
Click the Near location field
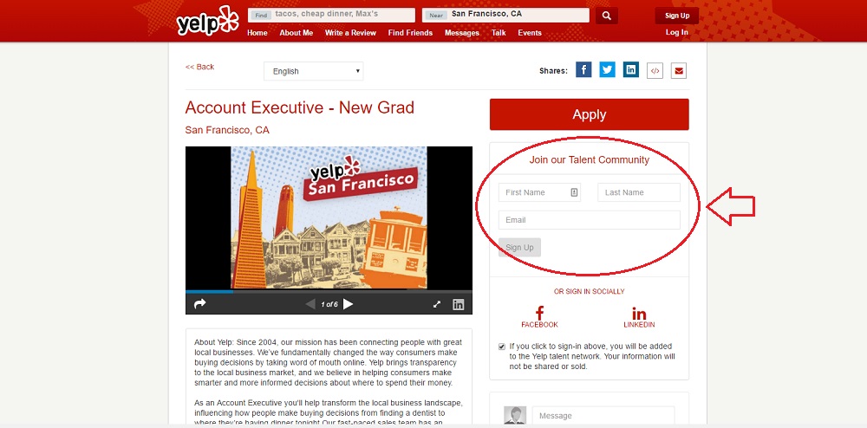[x=506, y=15]
